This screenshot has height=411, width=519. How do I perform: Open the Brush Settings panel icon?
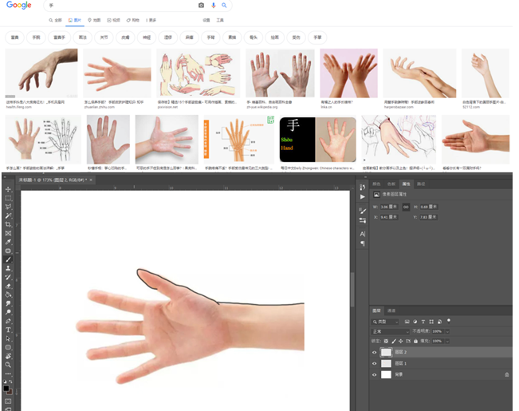coord(363,211)
